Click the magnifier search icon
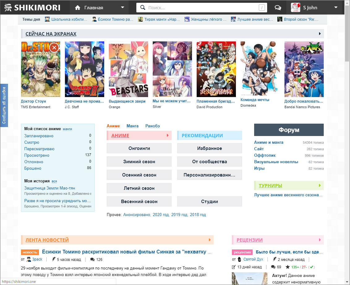Screen dimensions: 350x285 click(143, 8)
